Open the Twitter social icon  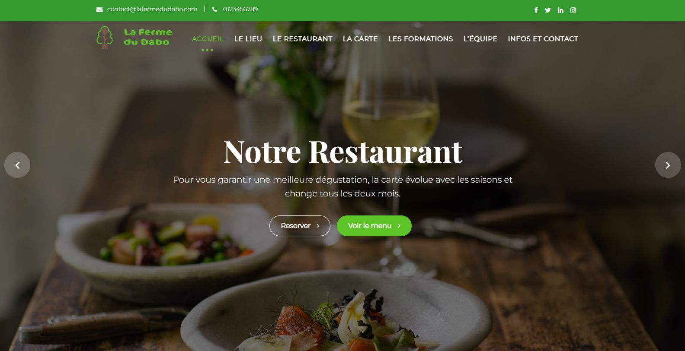coord(548,10)
